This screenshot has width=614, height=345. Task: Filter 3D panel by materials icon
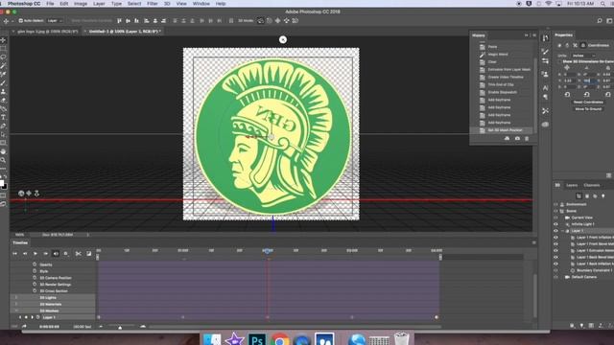pos(595,195)
